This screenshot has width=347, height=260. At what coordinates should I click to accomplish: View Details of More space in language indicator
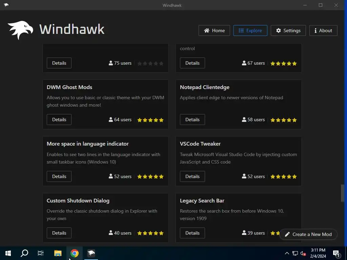pos(59,176)
